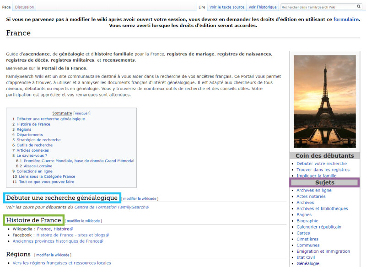Open Stratégies de recherche contents entry
Image resolution: width=366 pixels, height=267 pixels.
tap(38, 140)
